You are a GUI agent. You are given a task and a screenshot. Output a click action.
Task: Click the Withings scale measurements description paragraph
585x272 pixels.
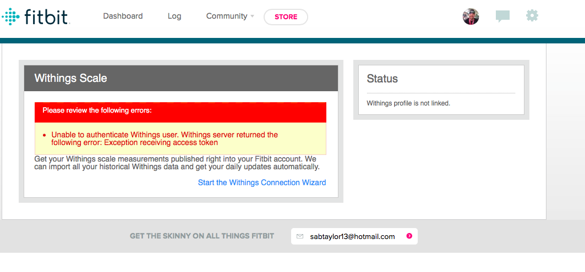point(177,163)
